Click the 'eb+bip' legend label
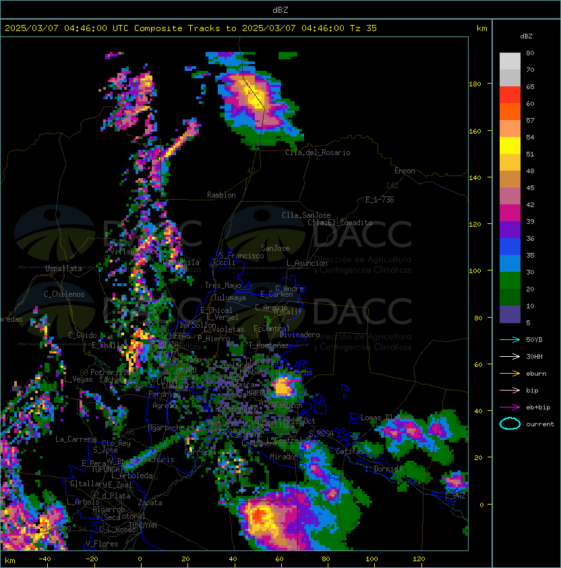561x568 pixels. coord(538,407)
